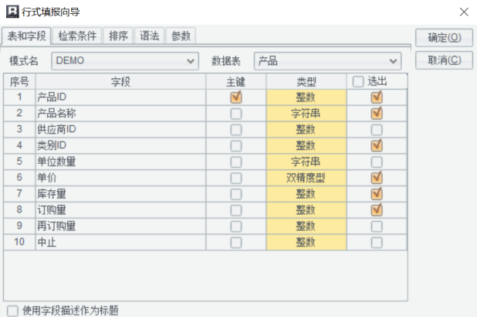Click the 取消(C) cancel button

(x=444, y=60)
